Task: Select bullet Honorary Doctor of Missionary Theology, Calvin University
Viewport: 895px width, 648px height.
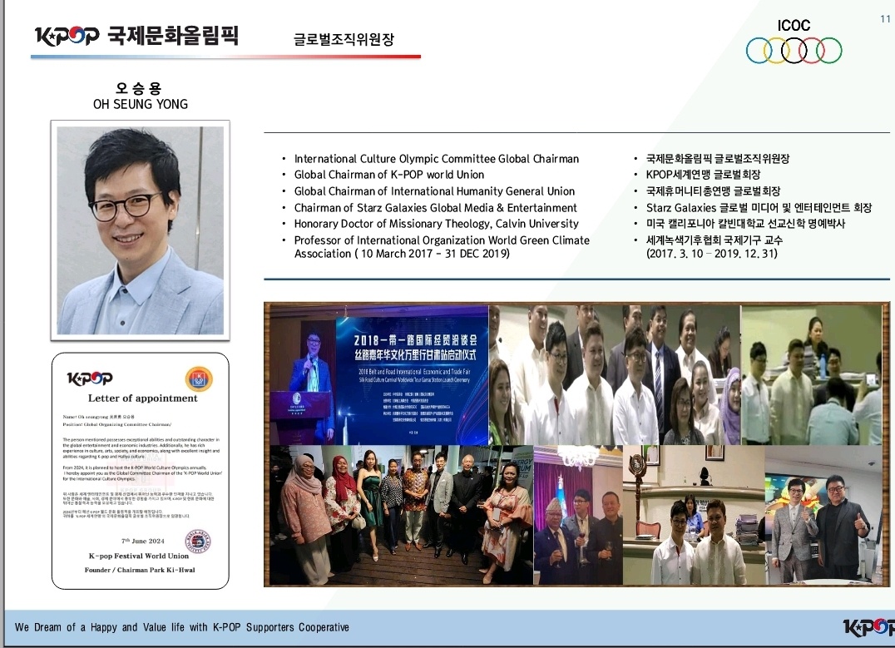Action: point(436,224)
